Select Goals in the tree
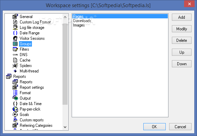Viewport: 197px width, 136px height. tap(24, 115)
